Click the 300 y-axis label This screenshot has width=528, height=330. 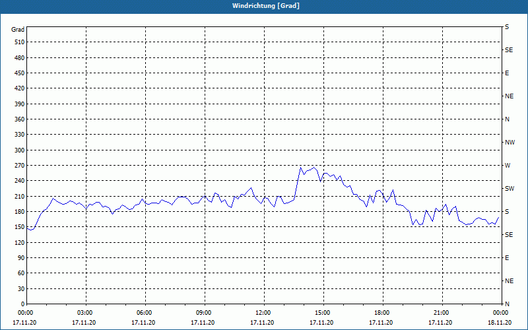[20, 150]
